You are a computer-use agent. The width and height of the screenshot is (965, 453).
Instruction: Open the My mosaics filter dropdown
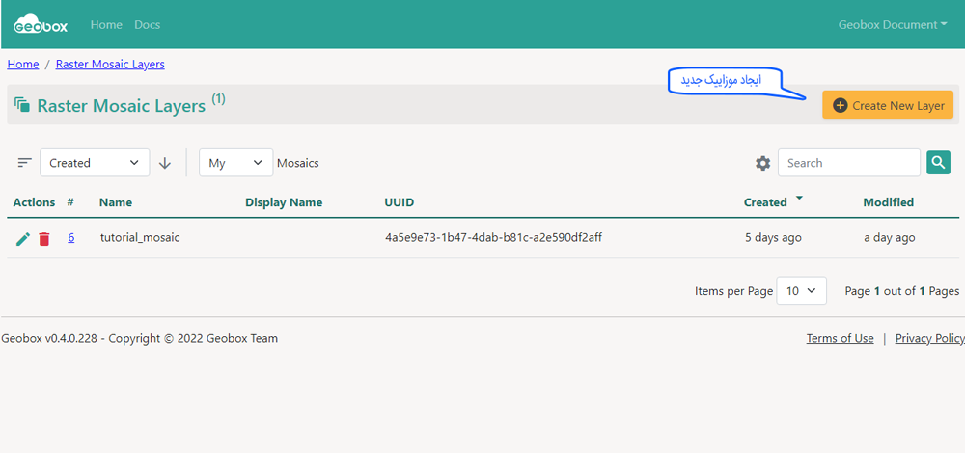pyautogui.click(x=235, y=163)
